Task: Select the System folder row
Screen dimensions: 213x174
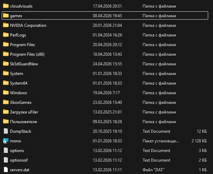Action: (x=17, y=74)
